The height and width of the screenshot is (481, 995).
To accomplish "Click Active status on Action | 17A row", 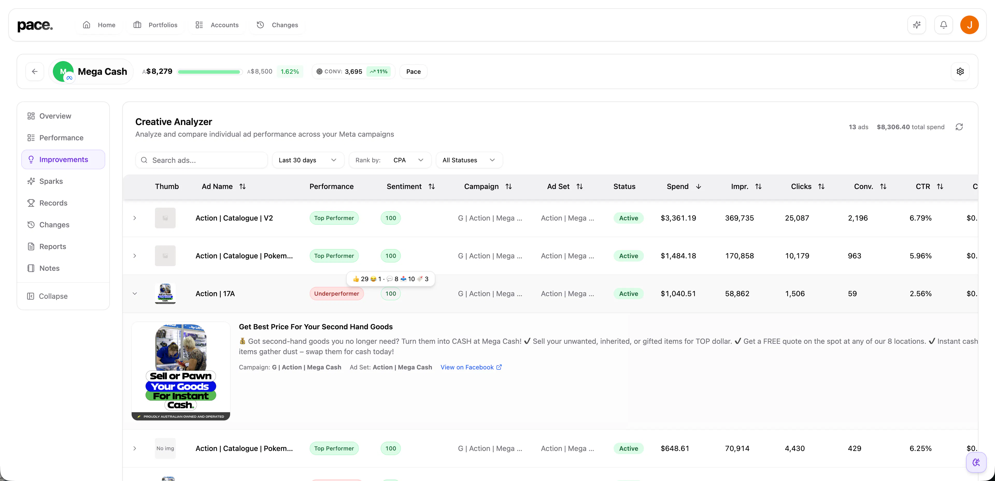I will pos(628,294).
